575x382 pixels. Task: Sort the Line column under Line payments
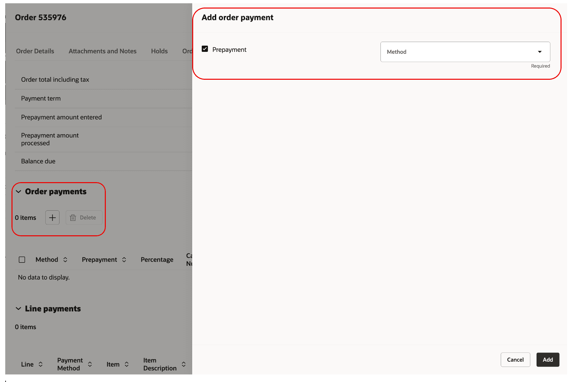tap(41, 364)
